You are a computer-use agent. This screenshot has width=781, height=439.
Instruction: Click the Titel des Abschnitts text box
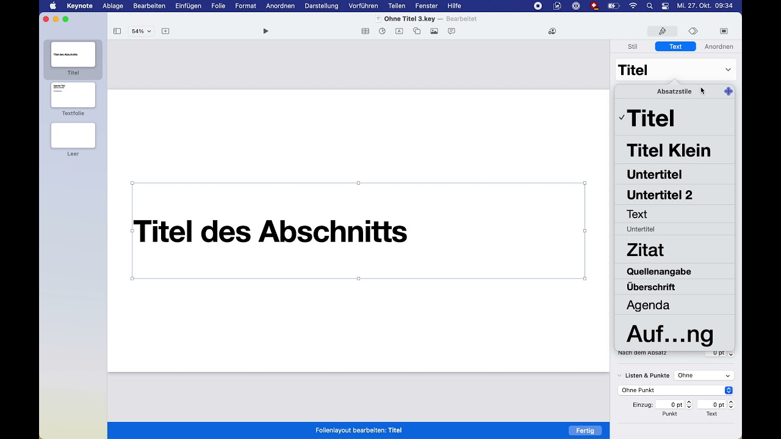click(358, 230)
